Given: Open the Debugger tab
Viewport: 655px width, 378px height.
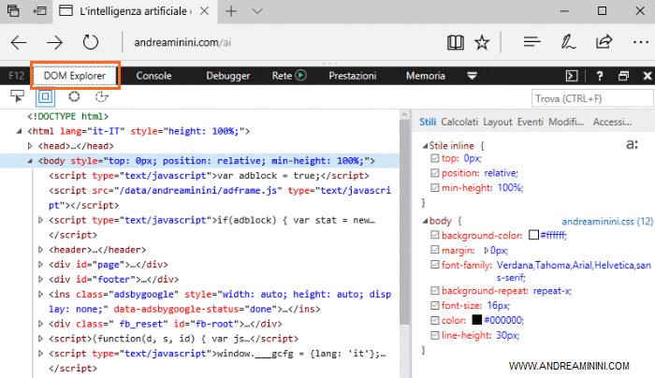Looking at the screenshot, I should pyautogui.click(x=228, y=76).
